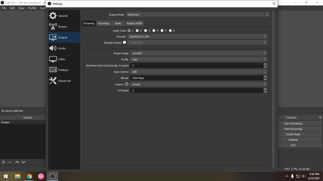Screen dimensions: 323x181
Task: Add a scene with the plus icon
Action: coord(4,162)
